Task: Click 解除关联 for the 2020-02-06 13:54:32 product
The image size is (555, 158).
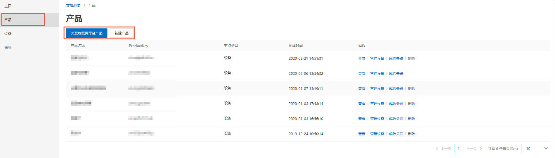Action: (x=396, y=74)
